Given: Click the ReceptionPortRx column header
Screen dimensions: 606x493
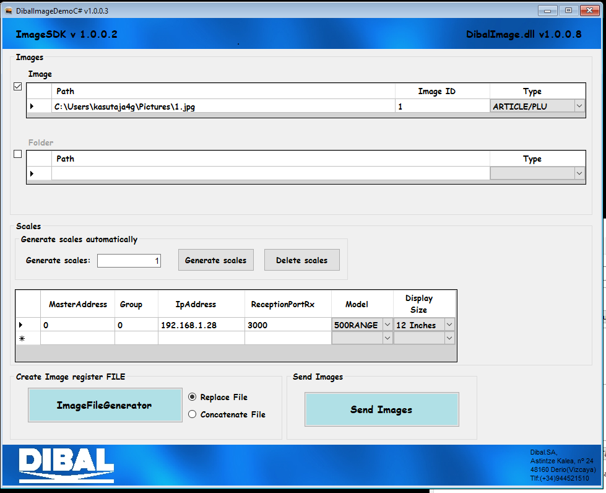Looking at the screenshot, I should click(288, 304).
